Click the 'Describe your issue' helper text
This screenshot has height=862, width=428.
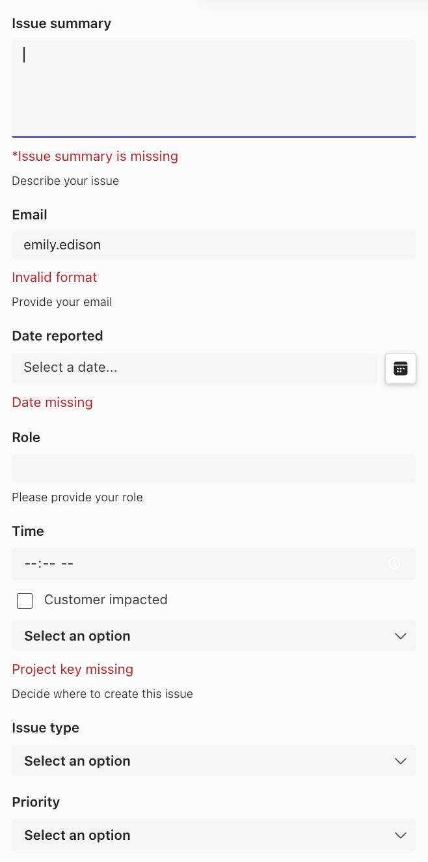coord(65,181)
